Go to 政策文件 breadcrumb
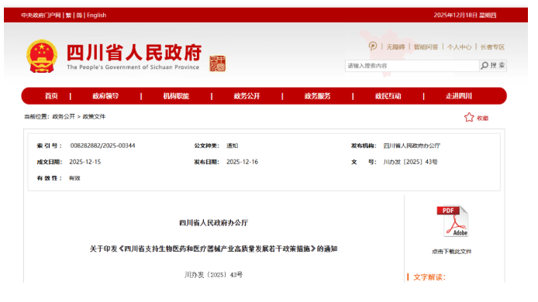Screen dimensions: 538x302 coord(94,117)
